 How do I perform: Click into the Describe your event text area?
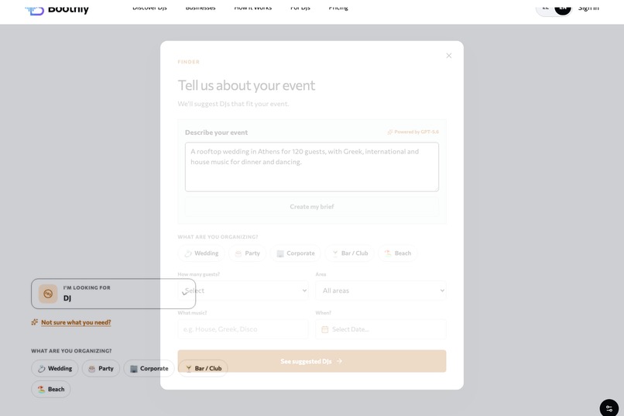[311, 167]
